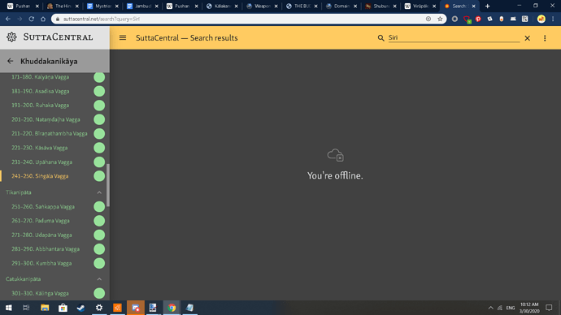Bookmark page with the star icon
This screenshot has height=315, width=561.
click(440, 19)
